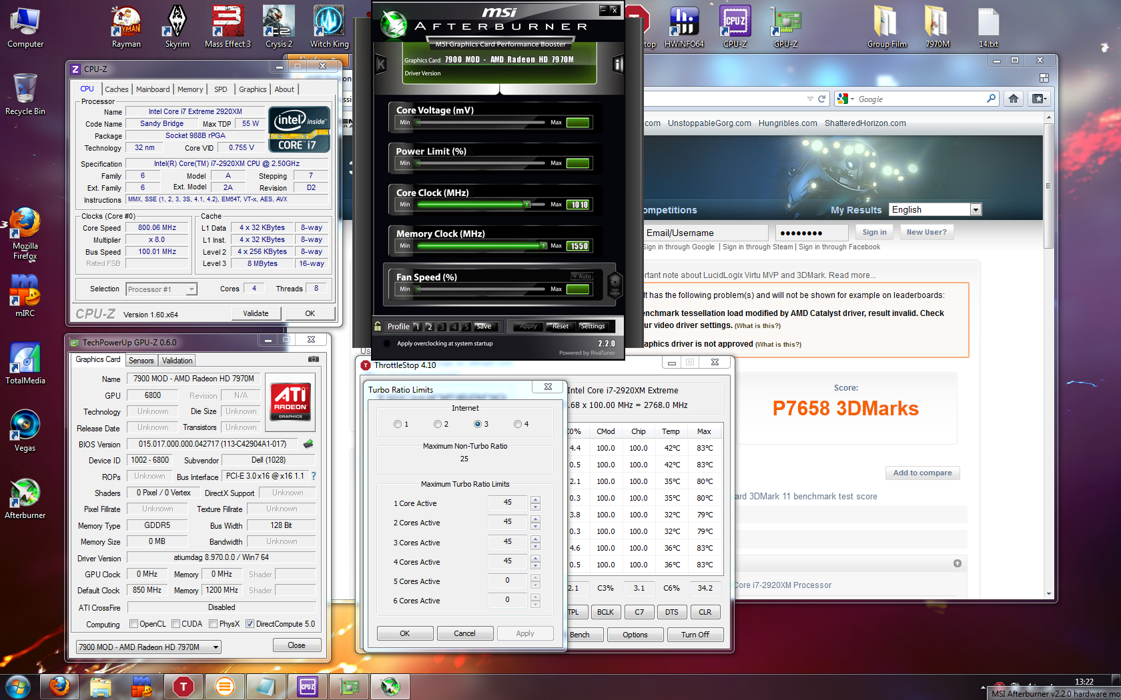
Task: Launch the Mass Effect 3 shortcut
Action: tap(228, 28)
